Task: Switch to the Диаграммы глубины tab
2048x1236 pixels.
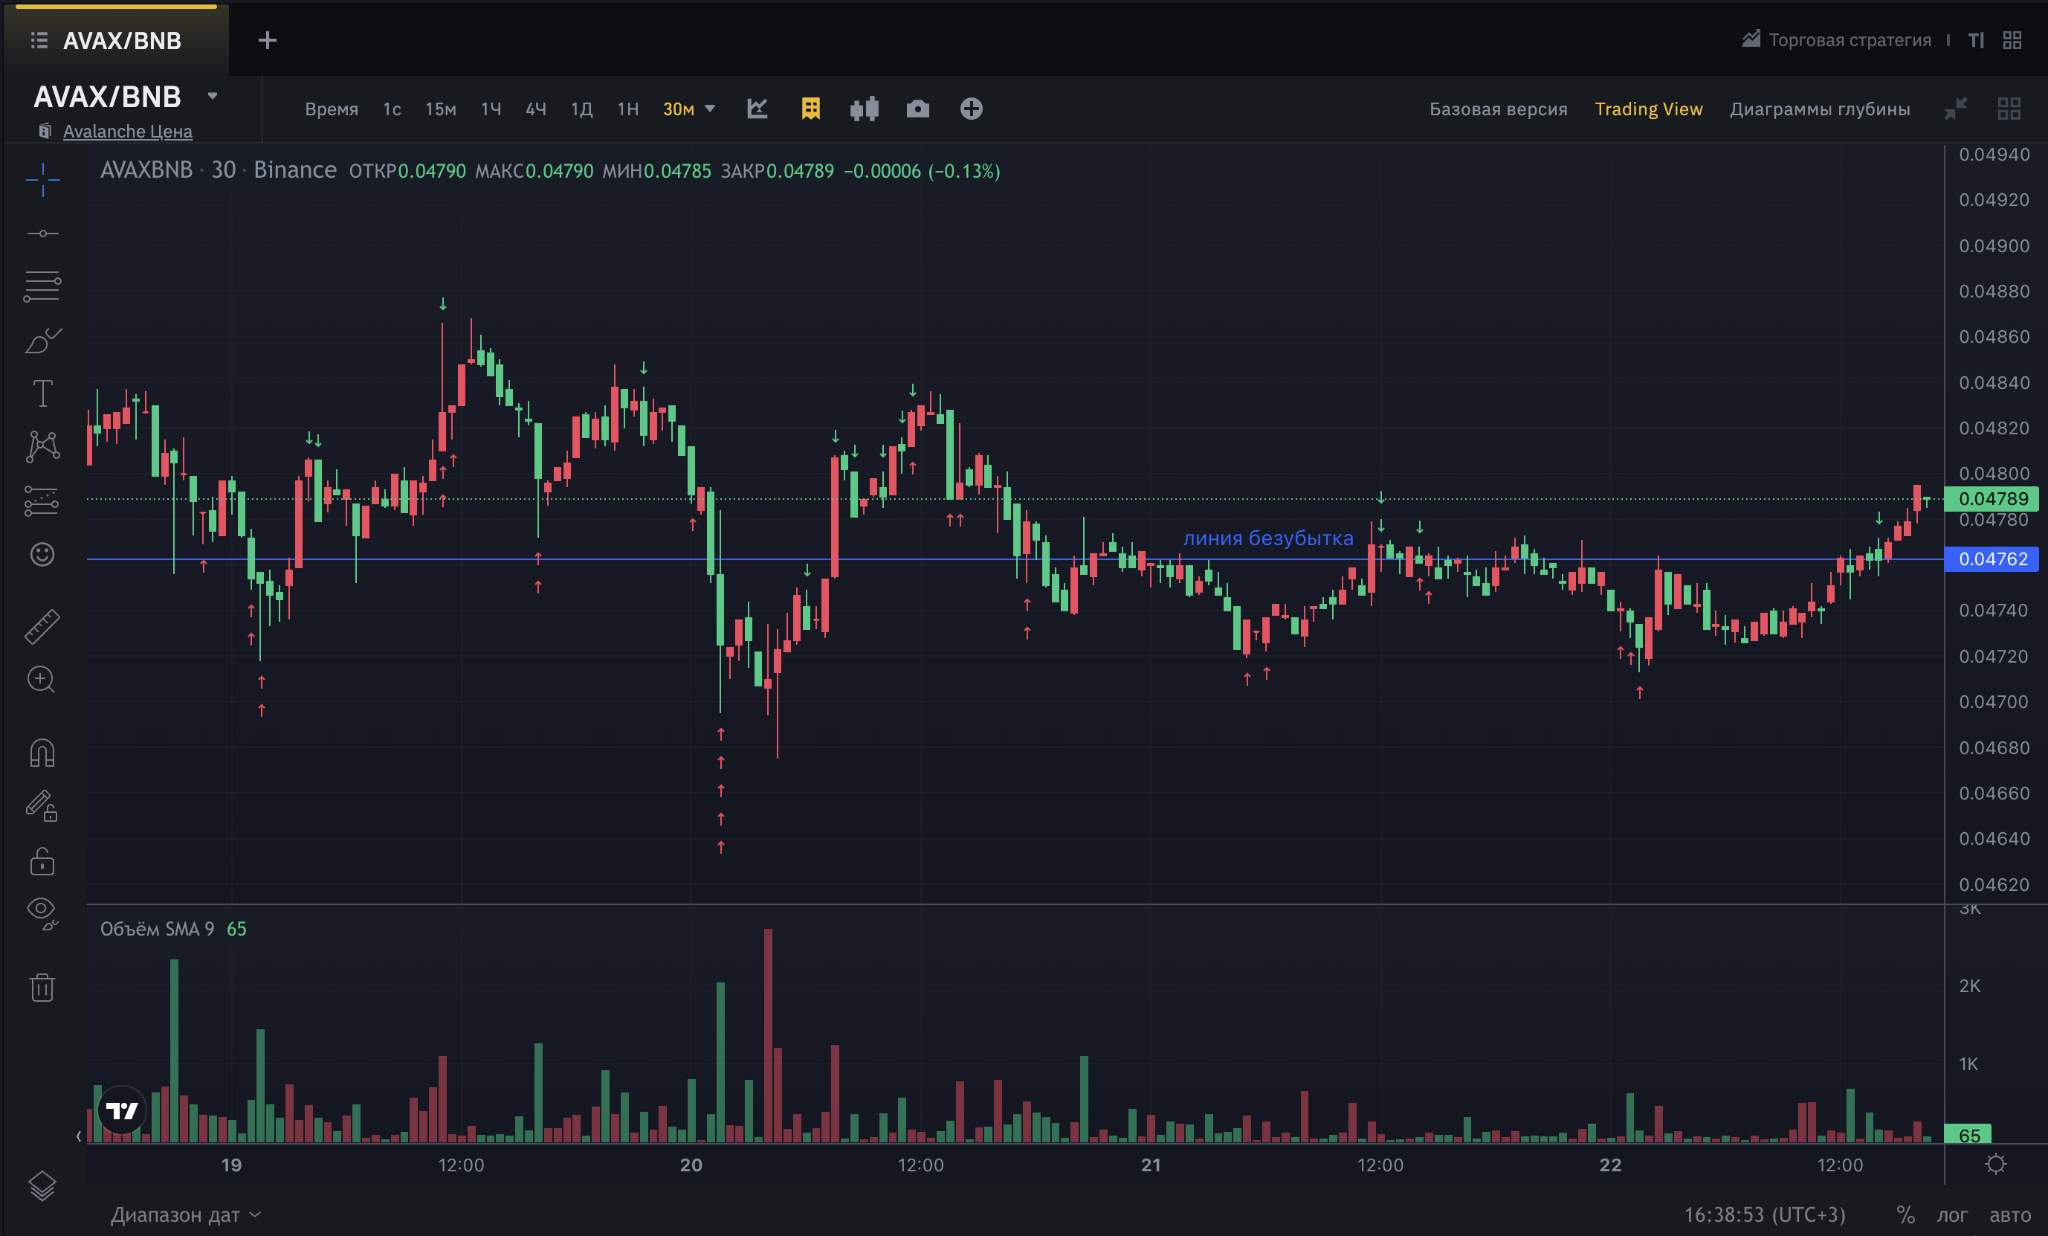Action: coord(1820,109)
